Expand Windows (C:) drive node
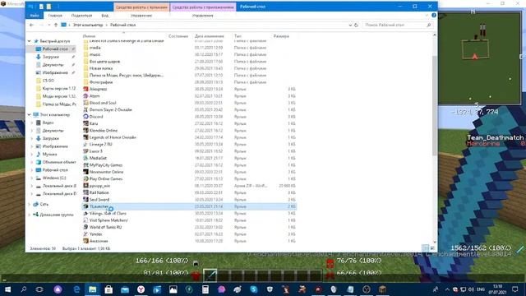Image resolution: width=526 pixels, height=296 pixels. tap(32, 178)
